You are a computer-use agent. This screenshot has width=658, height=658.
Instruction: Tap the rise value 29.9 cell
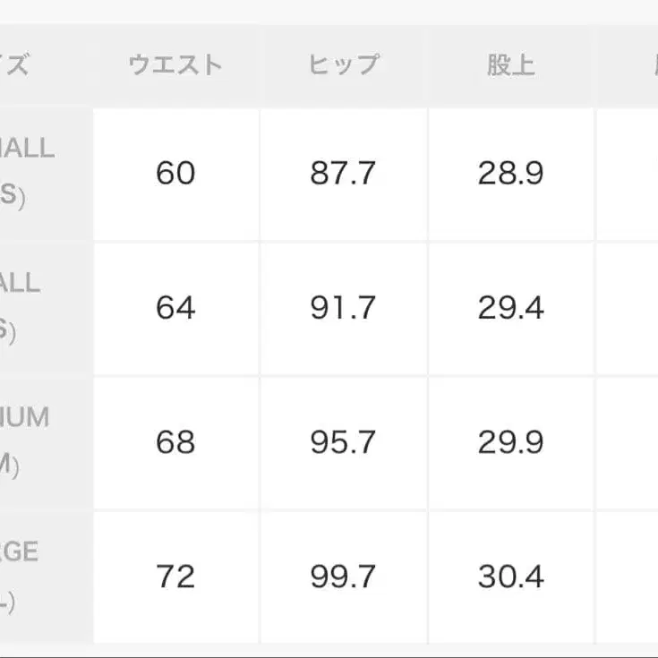pos(511,442)
